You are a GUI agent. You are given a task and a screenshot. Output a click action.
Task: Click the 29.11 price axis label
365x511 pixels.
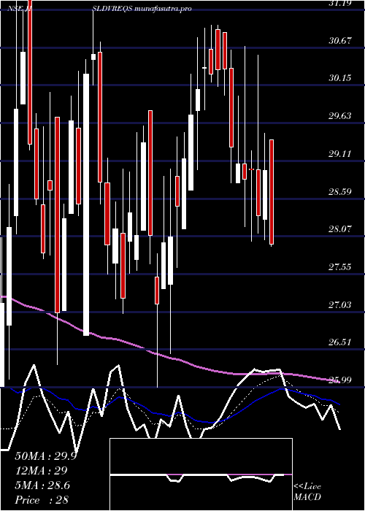pyautogui.click(x=341, y=153)
